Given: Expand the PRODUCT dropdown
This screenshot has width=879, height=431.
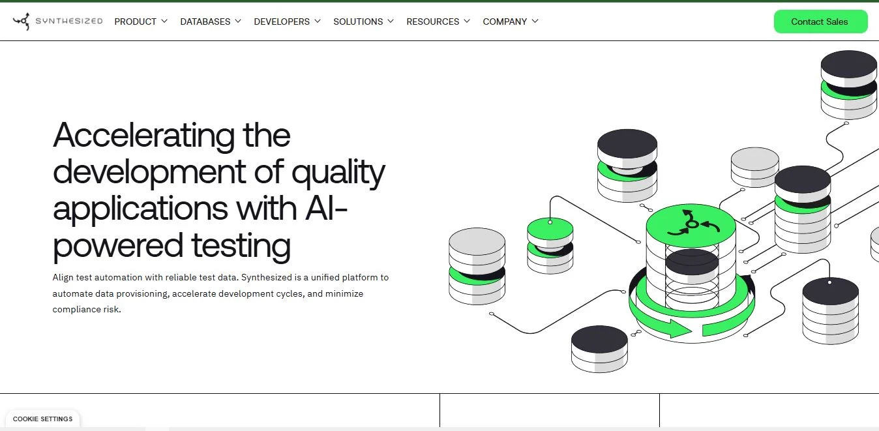Looking at the screenshot, I should 140,22.
